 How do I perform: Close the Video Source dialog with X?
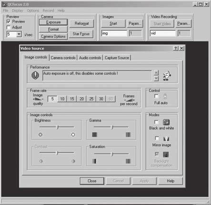click(x=181, y=48)
